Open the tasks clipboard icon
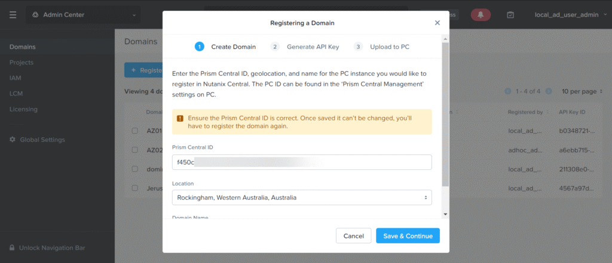Image resolution: width=612 pixels, height=263 pixels. click(510, 15)
